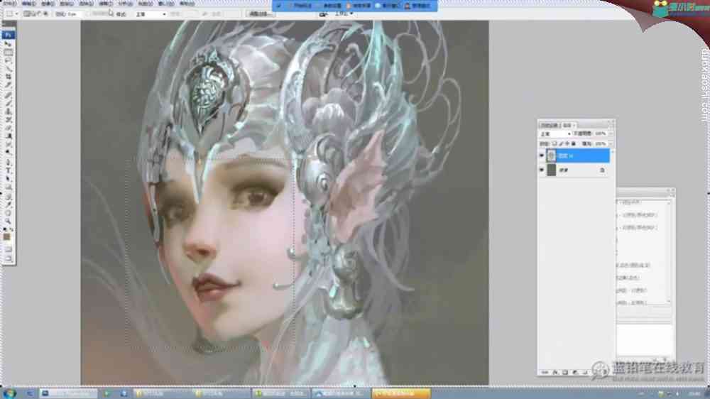Open the Fill slider arrow in Layers panel
The width and height of the screenshot is (710, 399).
(611, 143)
